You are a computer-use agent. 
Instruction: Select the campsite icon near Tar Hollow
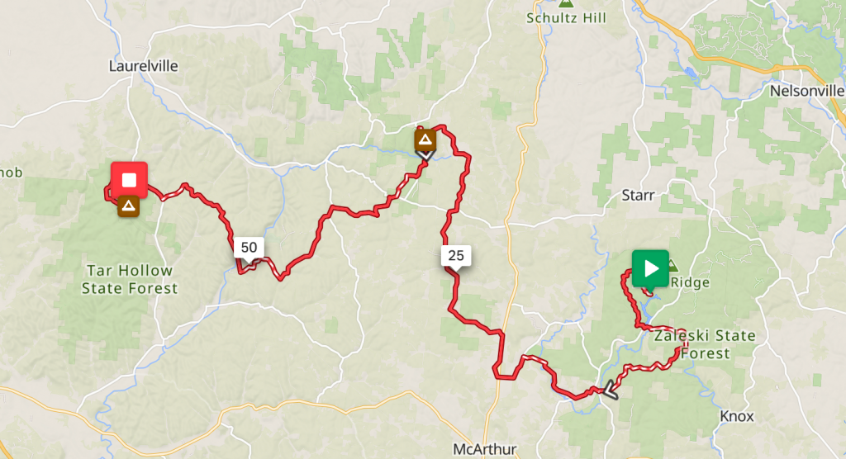point(128,206)
